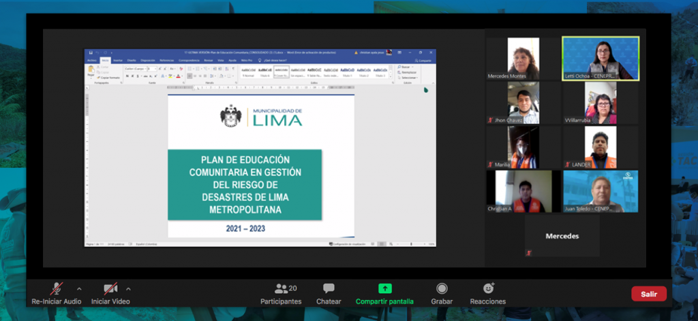Open the Referencias ribbon tab

pos(166,60)
